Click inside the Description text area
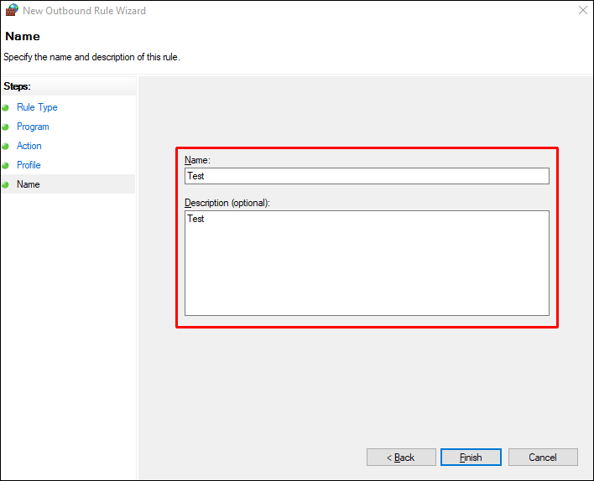Screen dimensions: 594x481 pos(367,262)
